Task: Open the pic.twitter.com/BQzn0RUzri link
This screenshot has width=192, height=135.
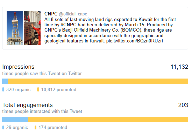Action: click(134, 41)
